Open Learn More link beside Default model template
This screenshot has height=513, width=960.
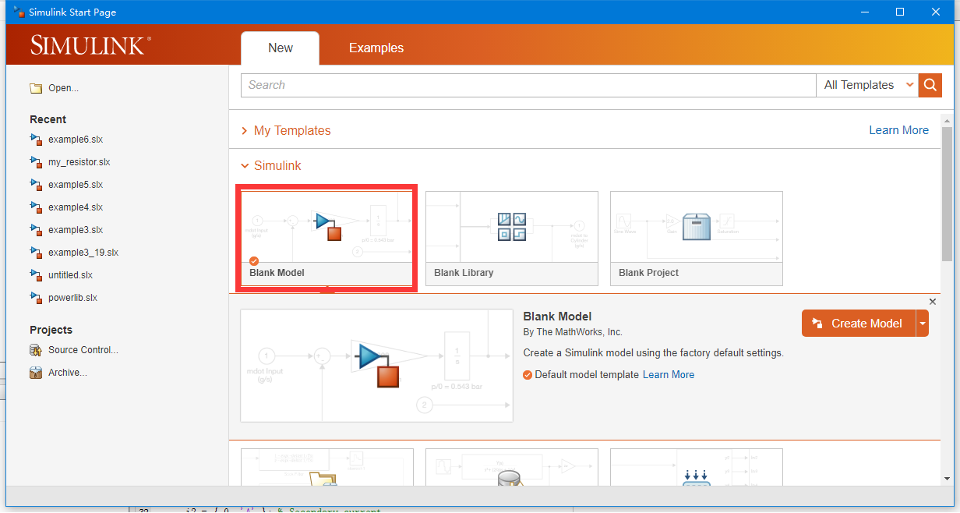[x=669, y=375]
